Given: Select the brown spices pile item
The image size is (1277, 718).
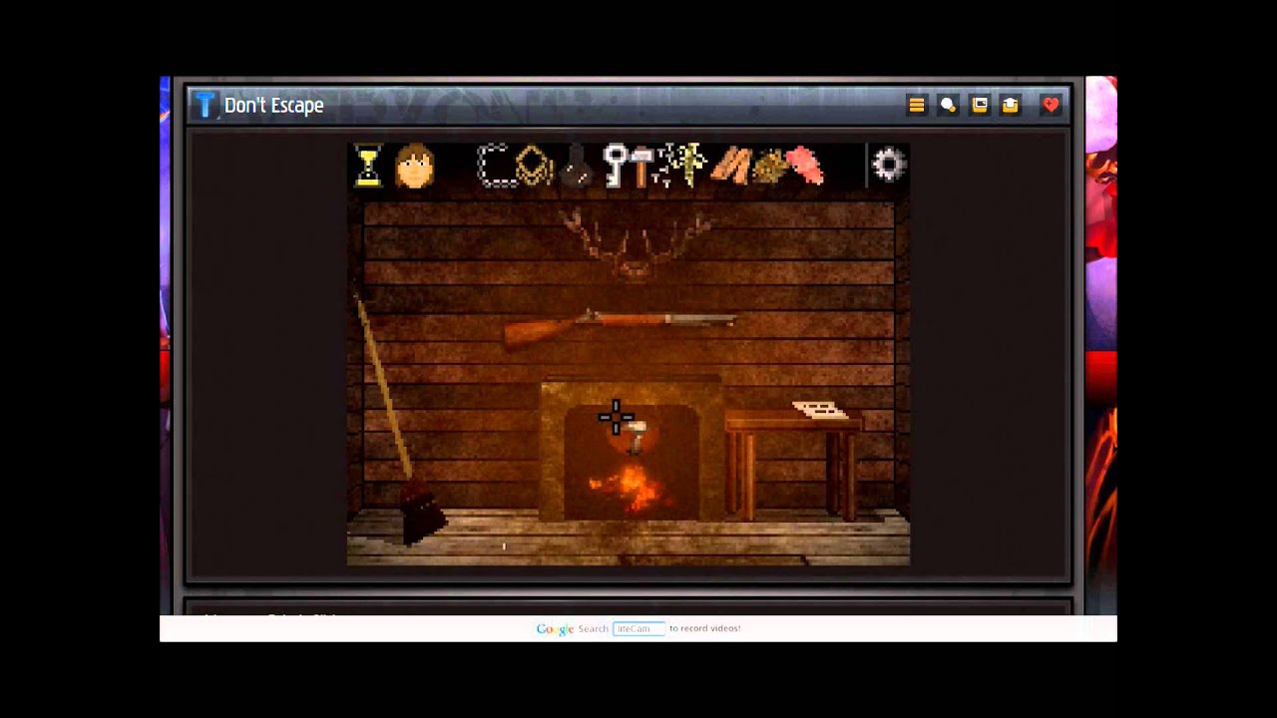Looking at the screenshot, I should [x=769, y=167].
